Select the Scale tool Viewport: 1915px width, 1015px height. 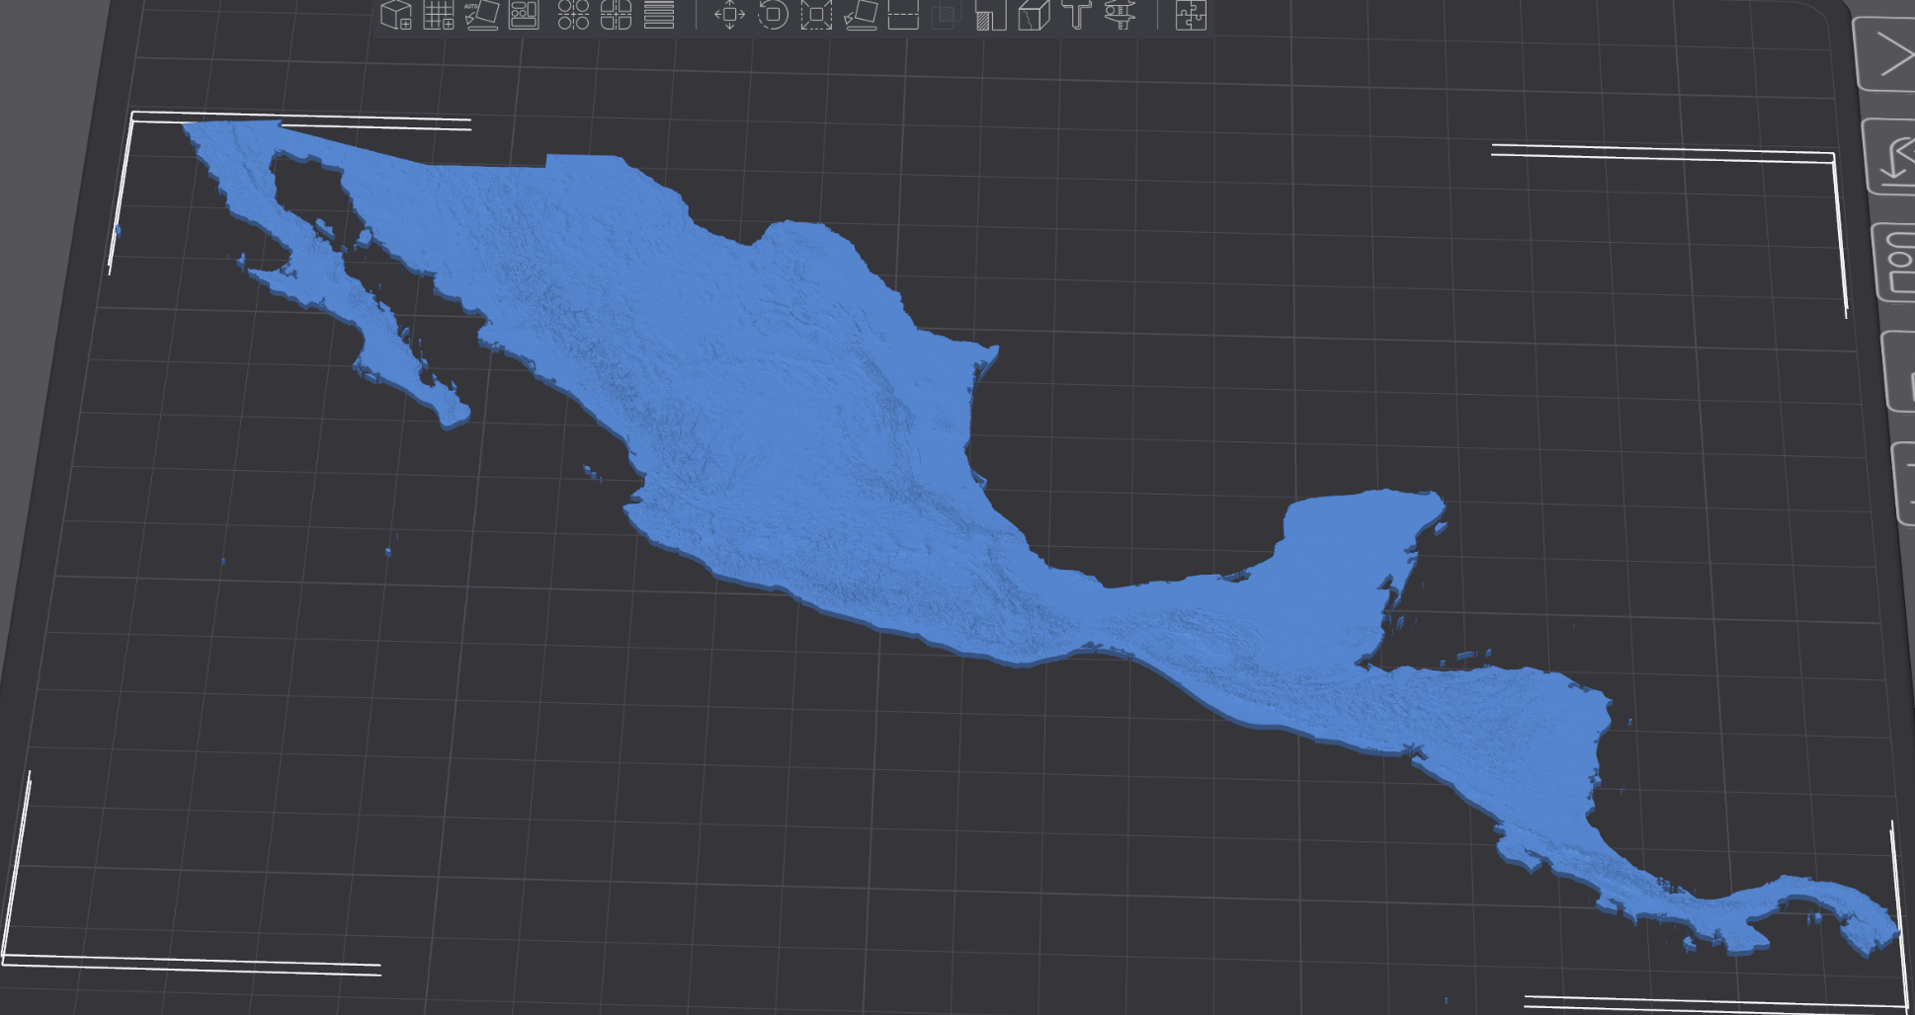click(816, 15)
